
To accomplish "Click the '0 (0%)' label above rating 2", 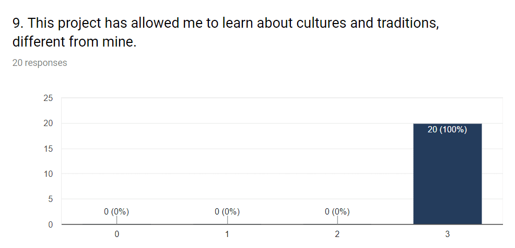I will pos(337,212).
